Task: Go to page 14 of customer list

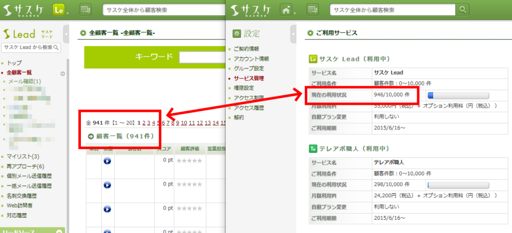Action: point(216,123)
